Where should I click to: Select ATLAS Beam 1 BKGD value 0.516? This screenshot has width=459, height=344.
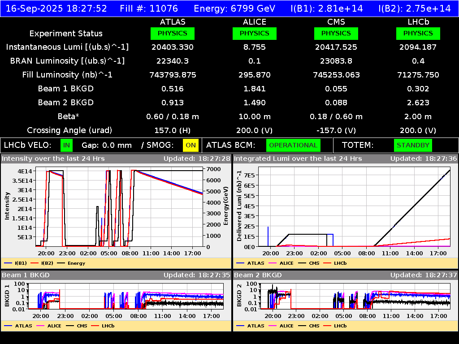(173, 89)
